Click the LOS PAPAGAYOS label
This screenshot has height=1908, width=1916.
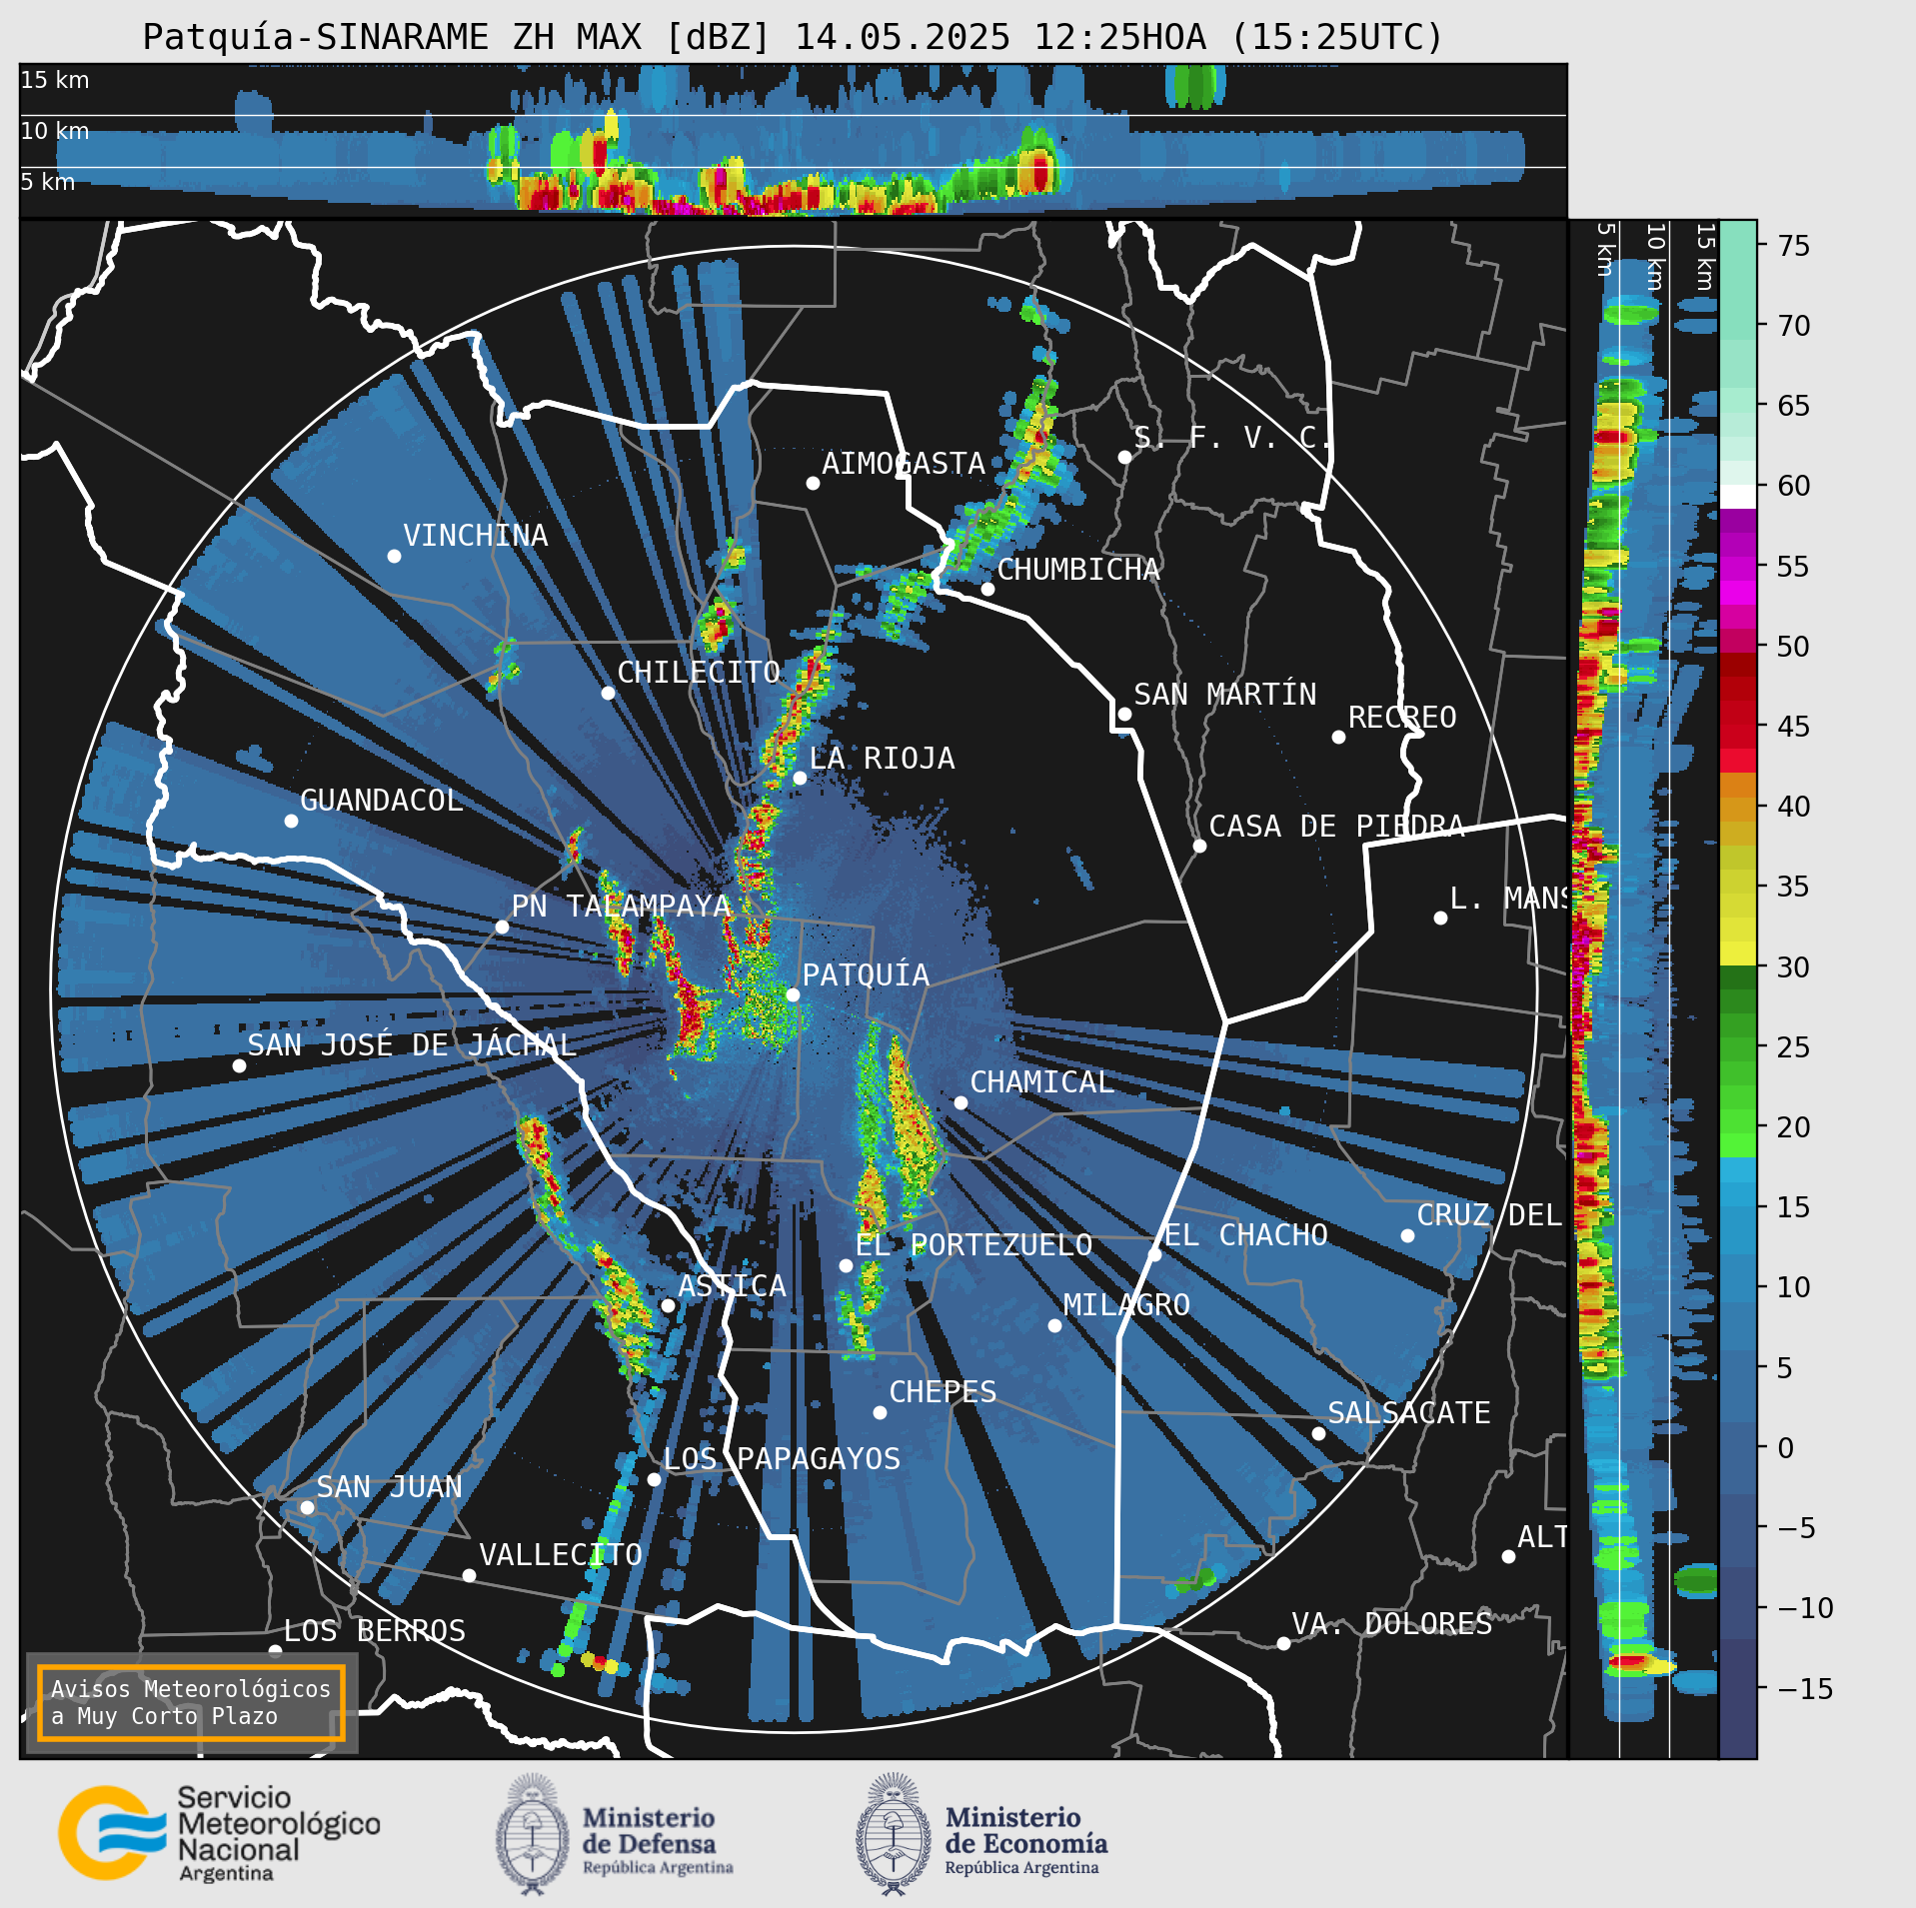coord(782,1458)
